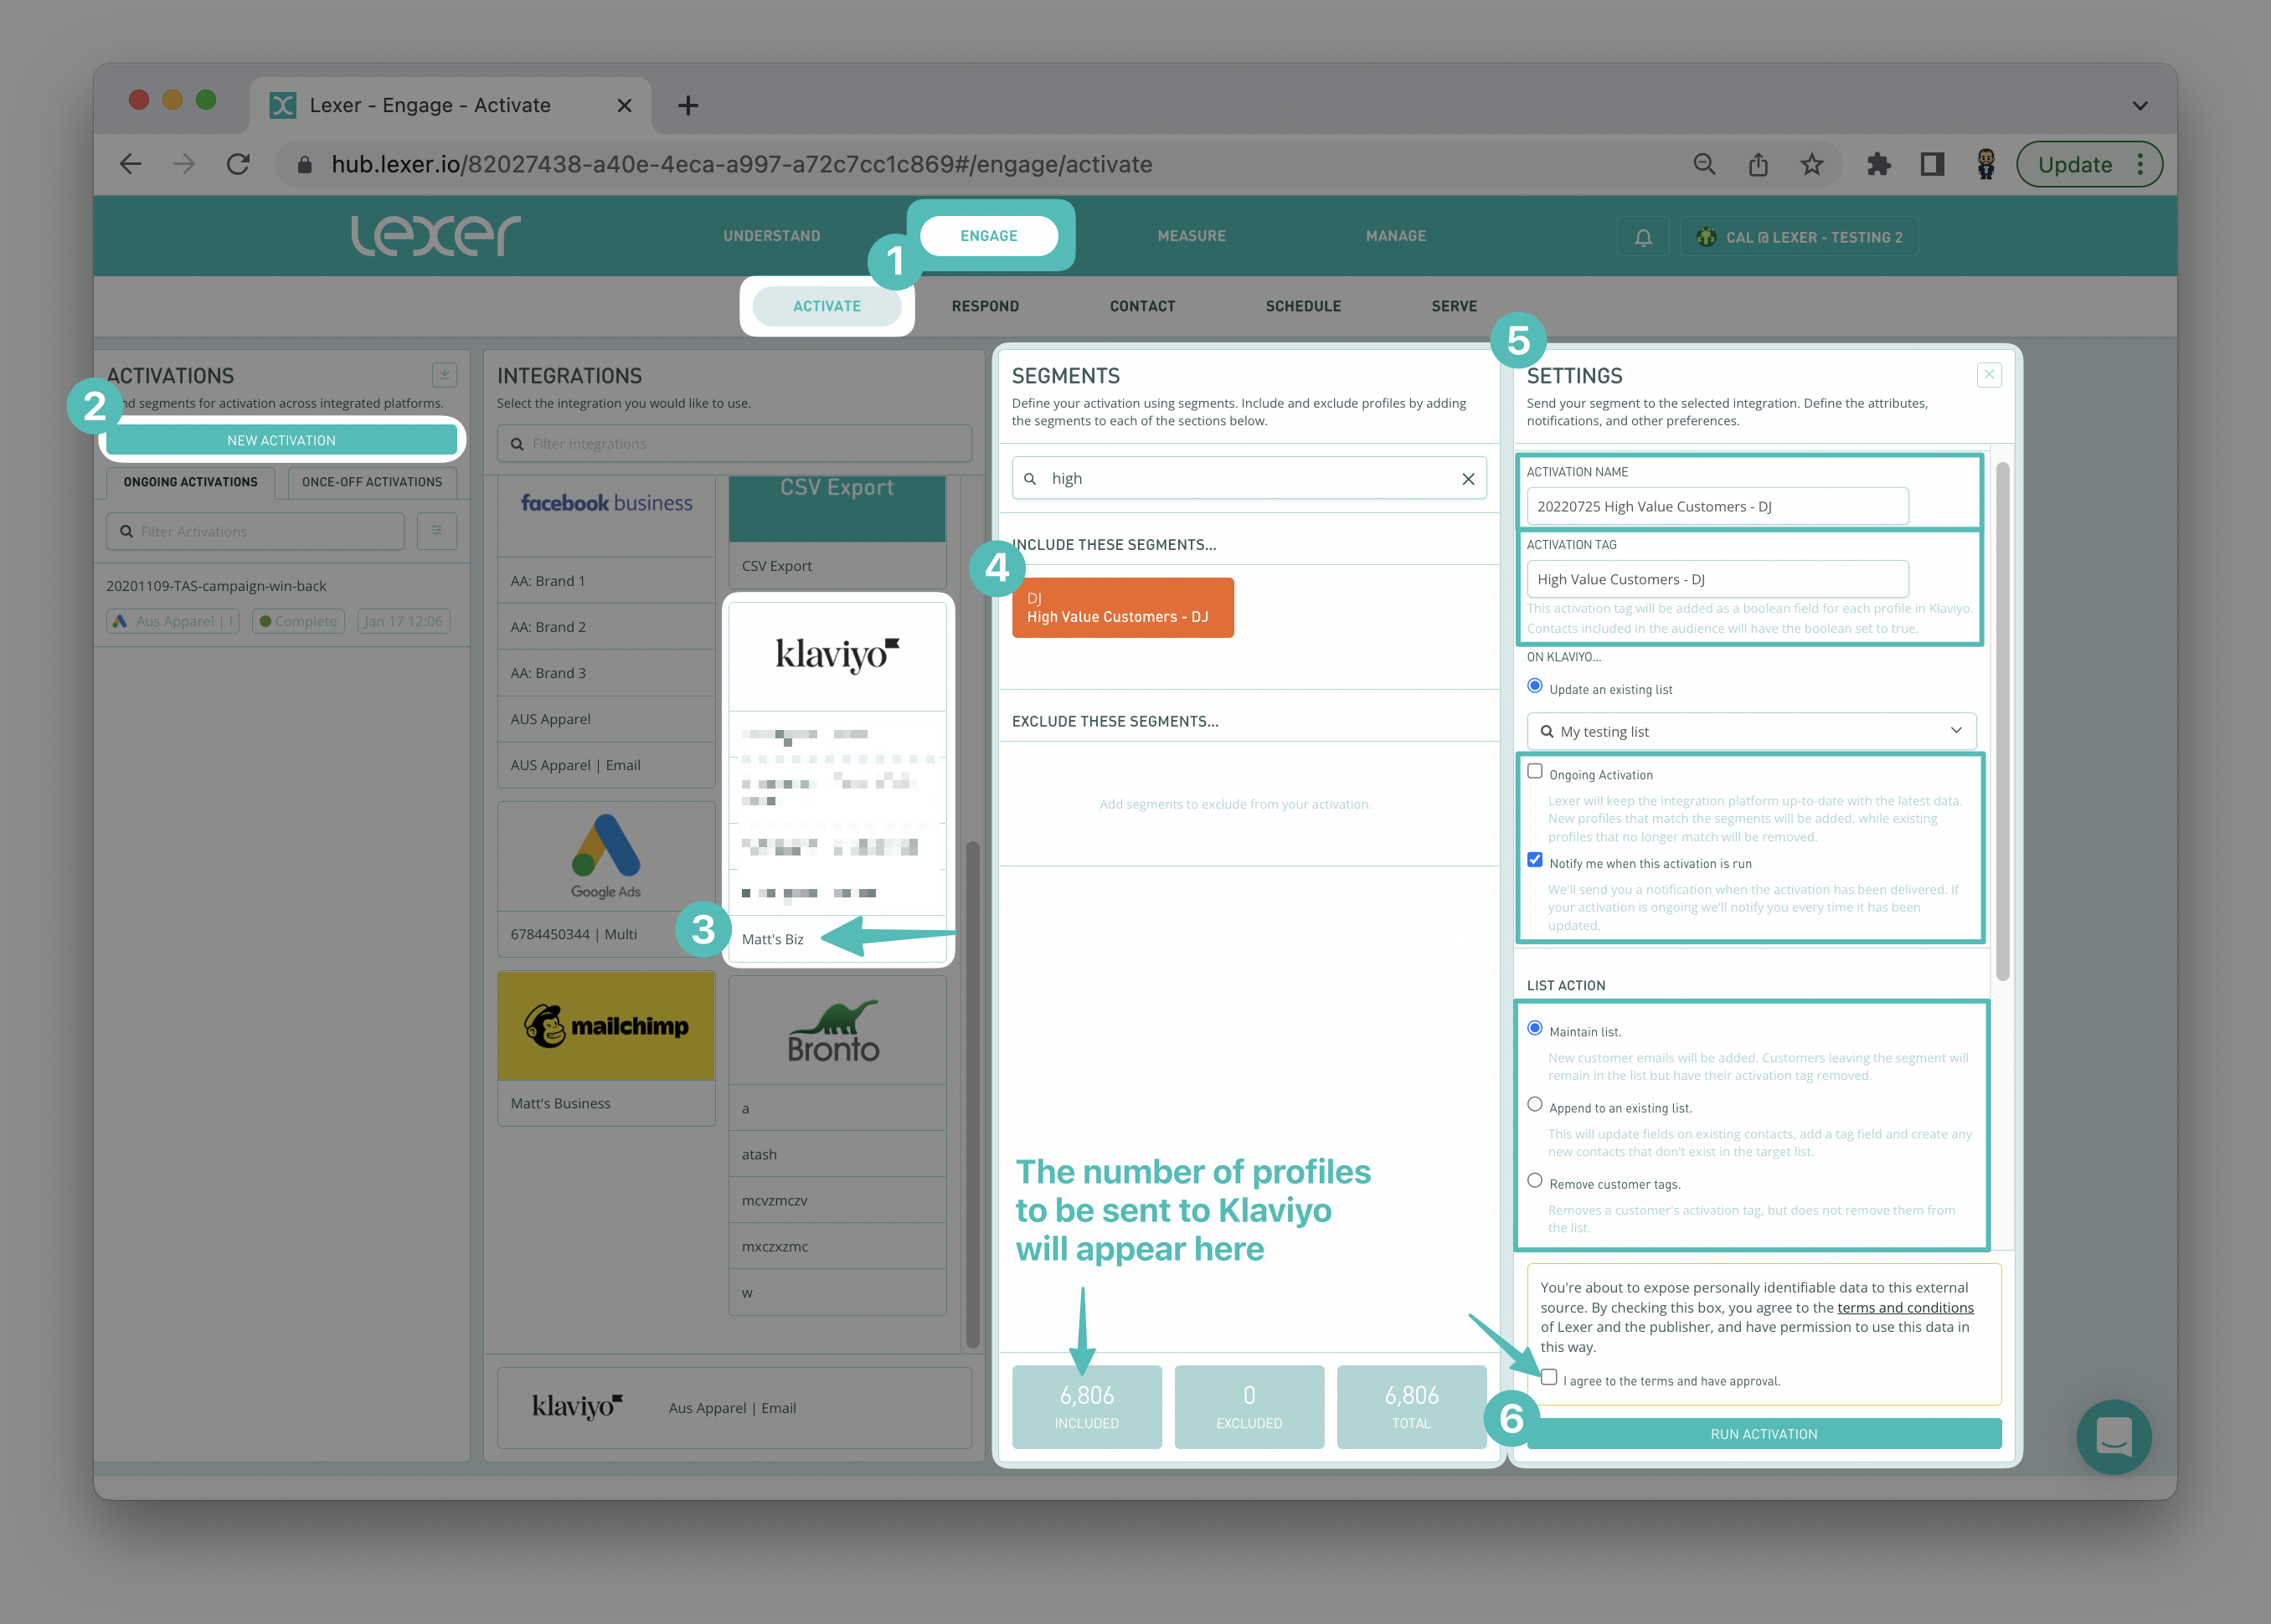Enable the Ongoing Activation checkbox
The height and width of the screenshot is (1624, 2271).
[x=1535, y=772]
